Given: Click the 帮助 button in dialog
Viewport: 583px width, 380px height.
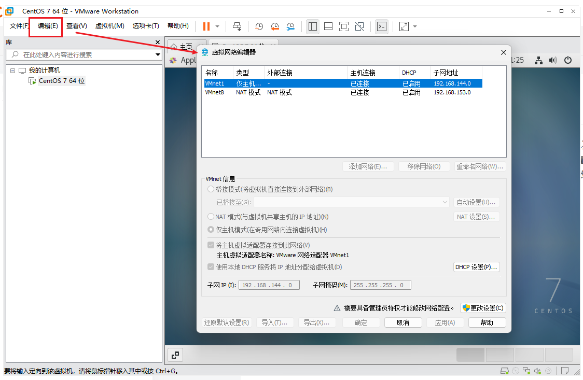Looking at the screenshot, I should pos(487,322).
